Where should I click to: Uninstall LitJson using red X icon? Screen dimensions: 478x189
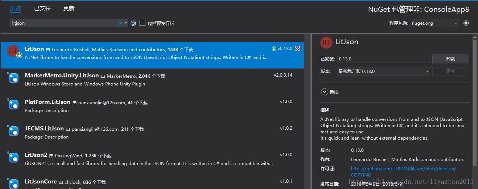pos(298,49)
